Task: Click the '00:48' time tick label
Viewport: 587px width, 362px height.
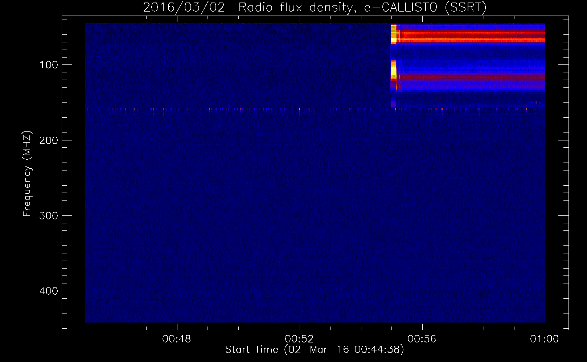Action: tap(177, 339)
